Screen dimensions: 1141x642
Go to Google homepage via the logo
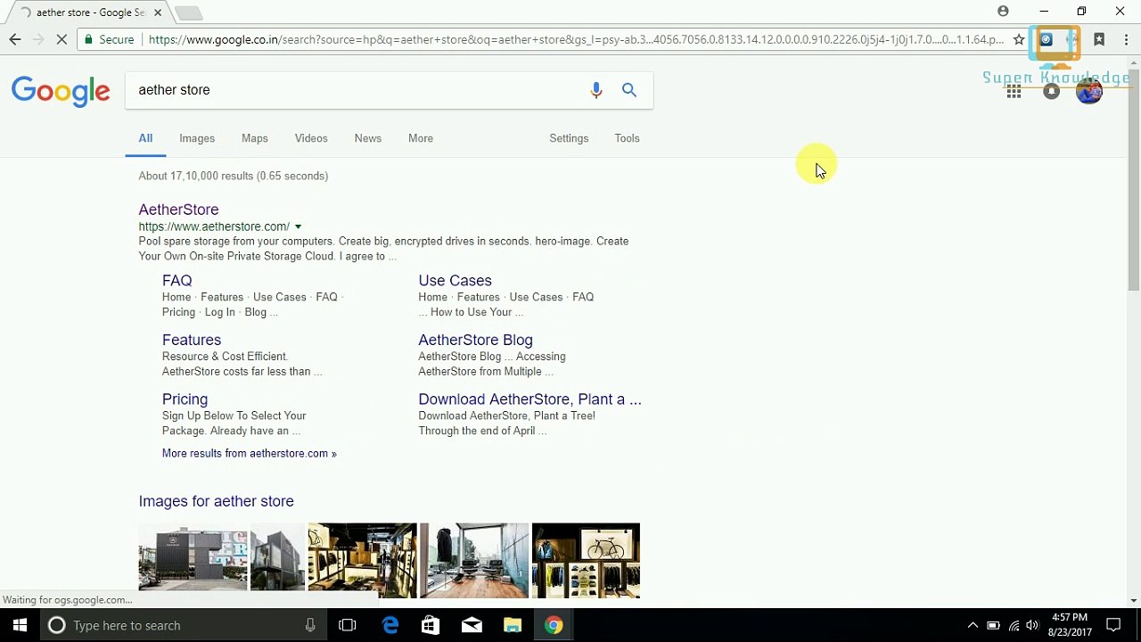click(61, 91)
